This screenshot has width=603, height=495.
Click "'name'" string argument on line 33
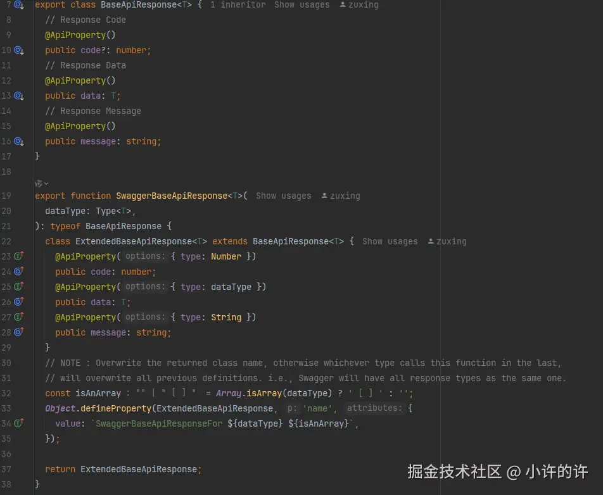click(317, 408)
